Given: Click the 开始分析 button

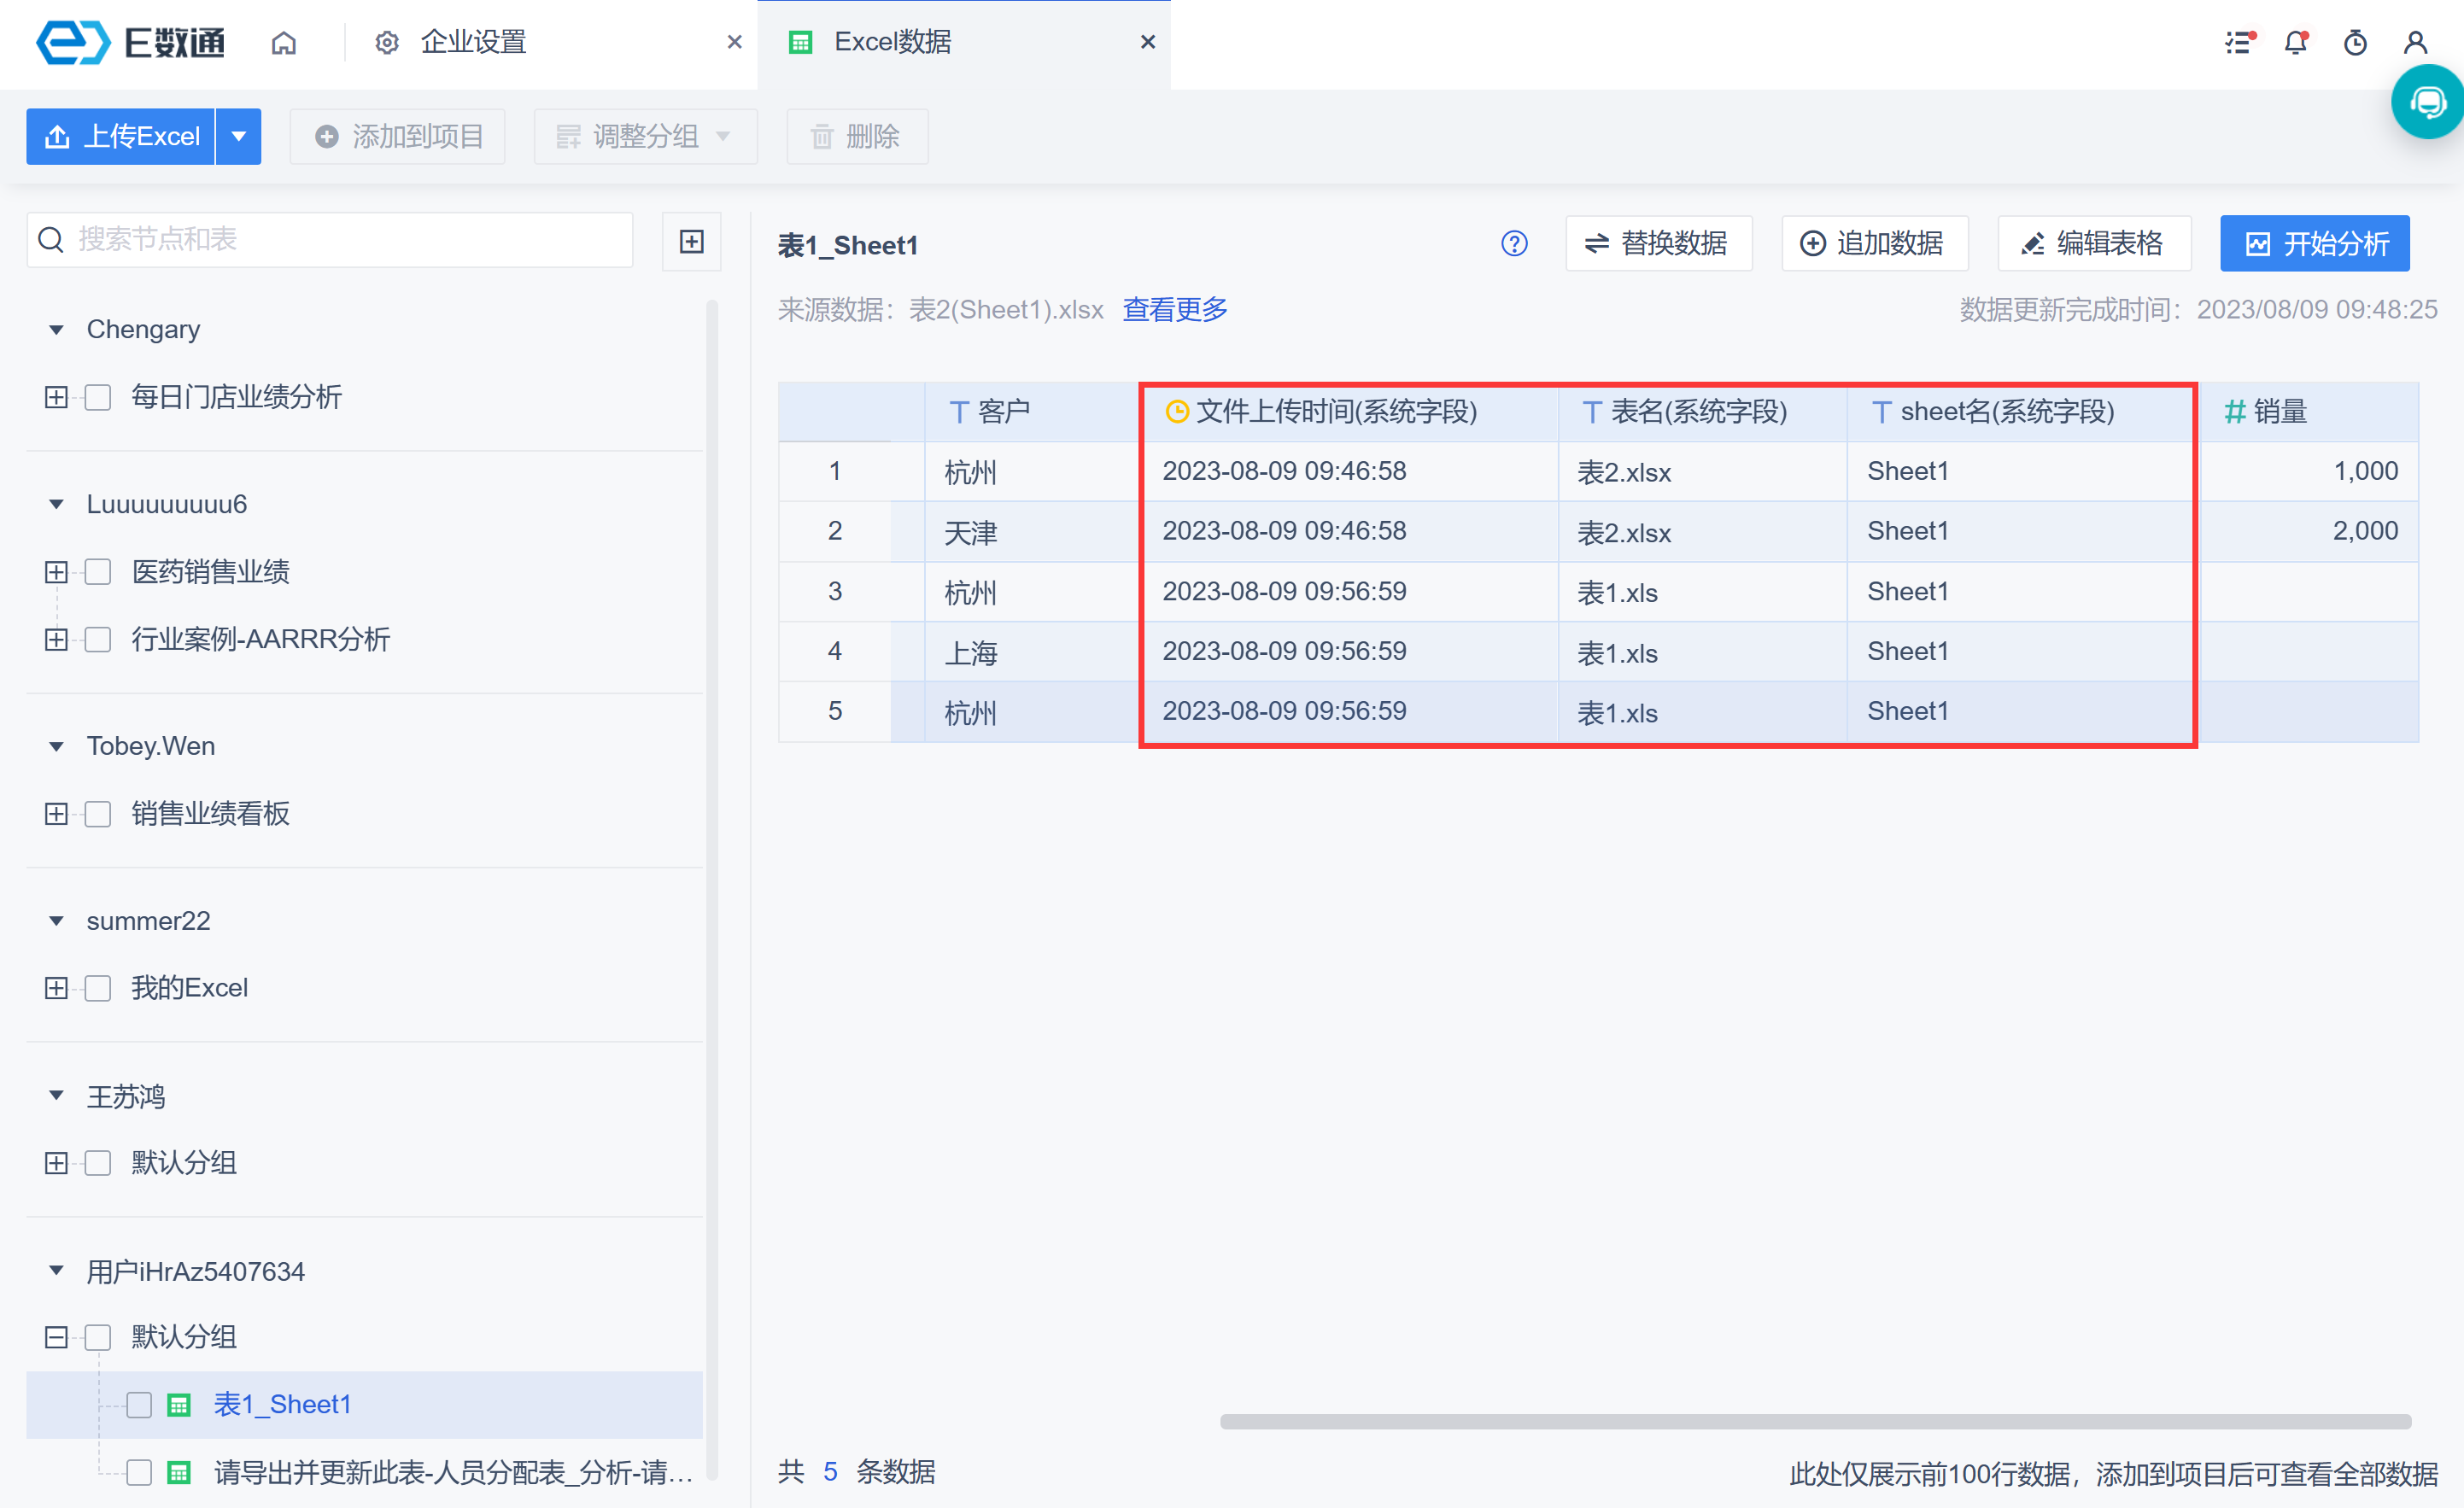Looking at the screenshot, I should click(2314, 243).
